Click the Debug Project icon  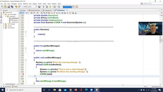pyautogui.click(x=54, y=7)
